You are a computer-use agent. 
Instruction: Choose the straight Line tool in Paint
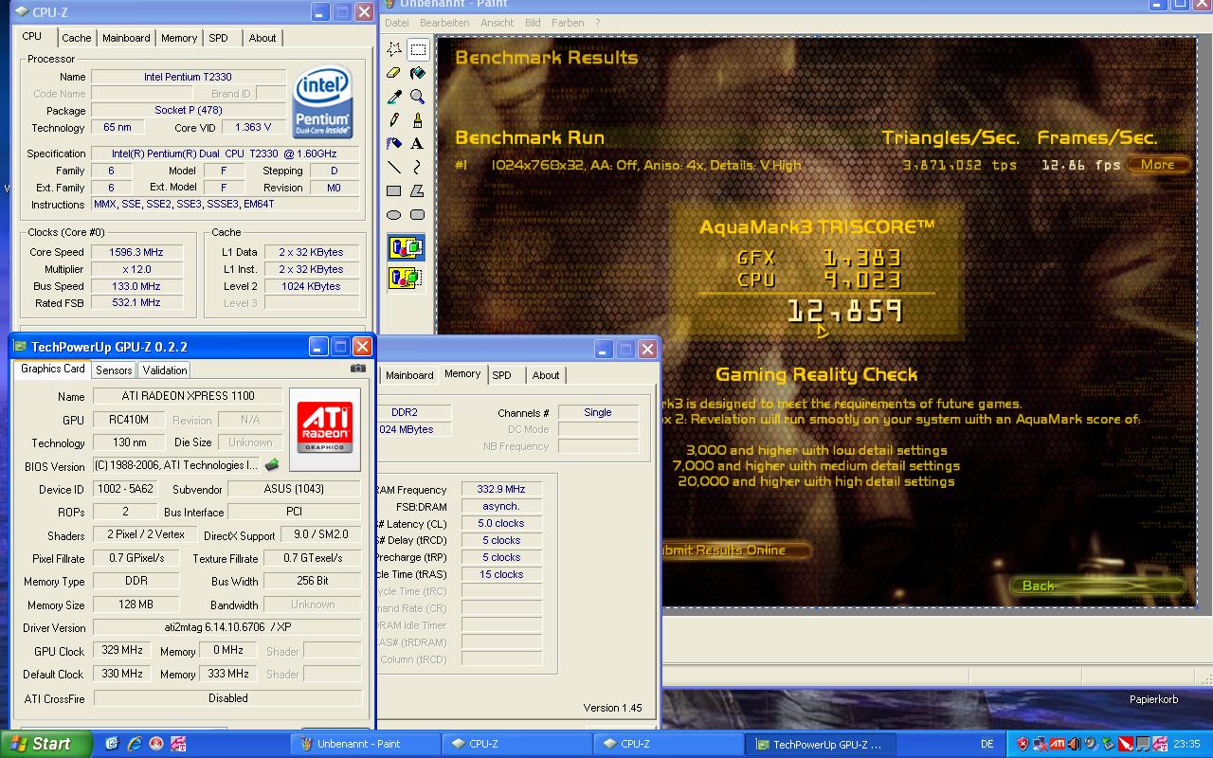tap(394, 168)
